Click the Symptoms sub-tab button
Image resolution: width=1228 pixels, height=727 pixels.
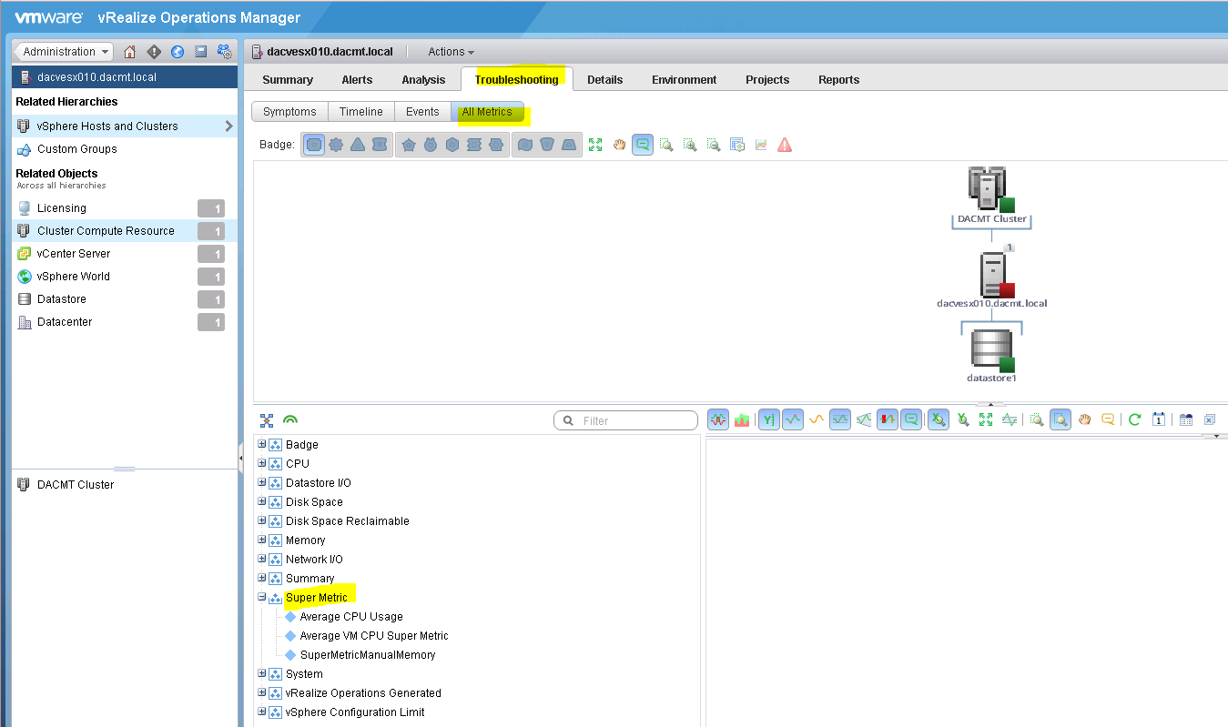click(289, 112)
